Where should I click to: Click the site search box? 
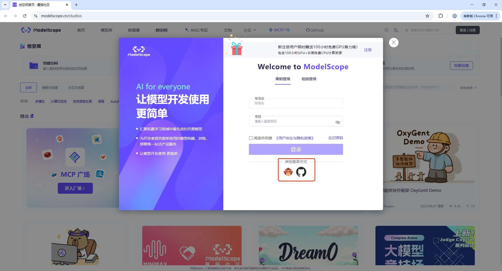(x=428, y=30)
